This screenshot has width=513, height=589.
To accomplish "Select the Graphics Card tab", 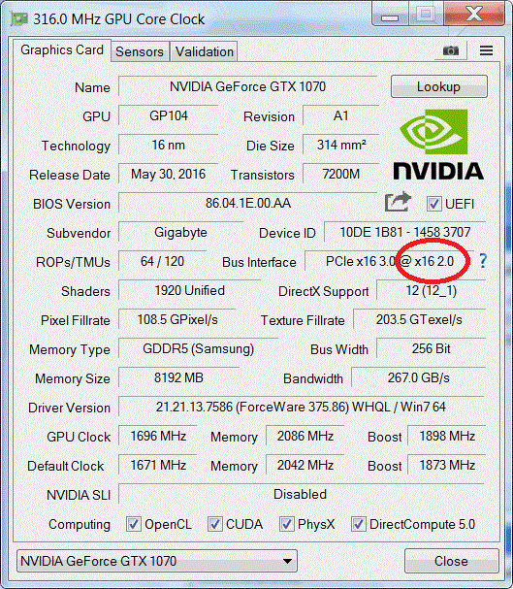I will [x=62, y=49].
